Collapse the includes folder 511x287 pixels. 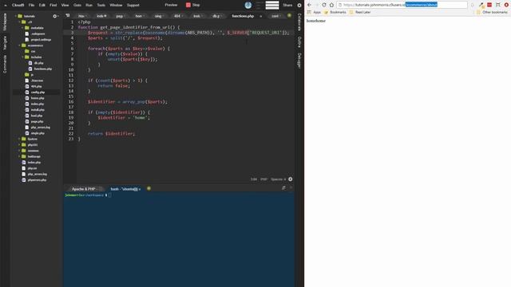(x=22, y=57)
